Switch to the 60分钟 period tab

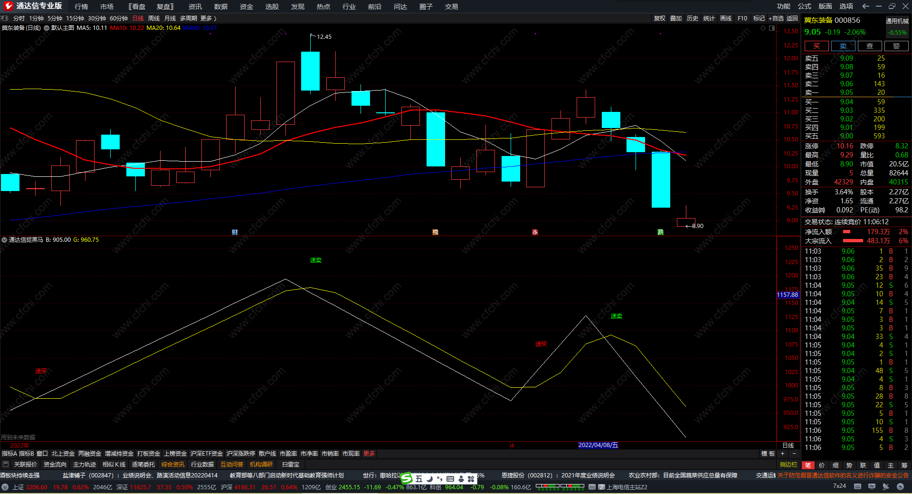[119, 18]
